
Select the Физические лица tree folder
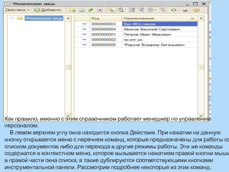click(44, 18)
